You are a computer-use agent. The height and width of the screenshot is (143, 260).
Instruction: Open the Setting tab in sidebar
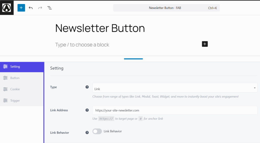pos(22,67)
